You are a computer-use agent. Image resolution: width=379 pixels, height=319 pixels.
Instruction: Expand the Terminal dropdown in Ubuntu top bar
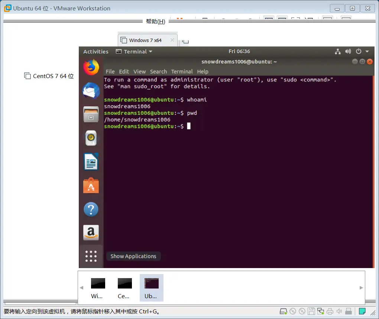(134, 52)
